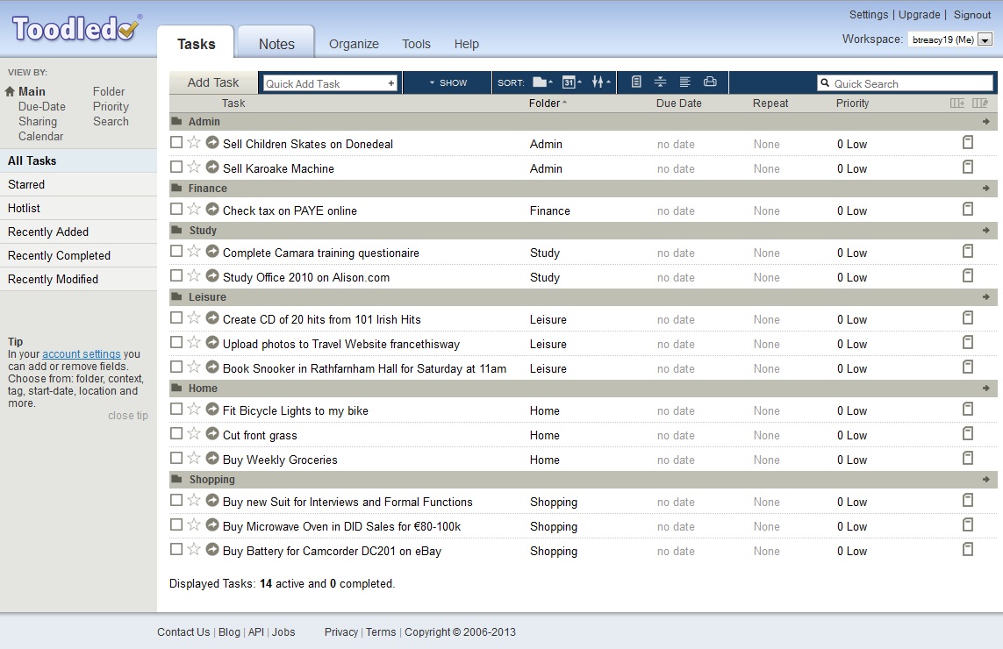Tick the Study Office 2010 checkbox
Screen dimensions: 1003x649
(176, 275)
